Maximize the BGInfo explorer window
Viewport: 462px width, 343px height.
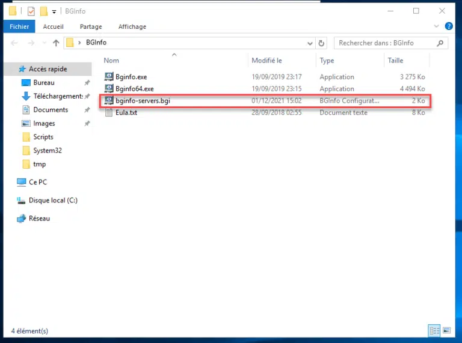pyautogui.click(x=416, y=11)
